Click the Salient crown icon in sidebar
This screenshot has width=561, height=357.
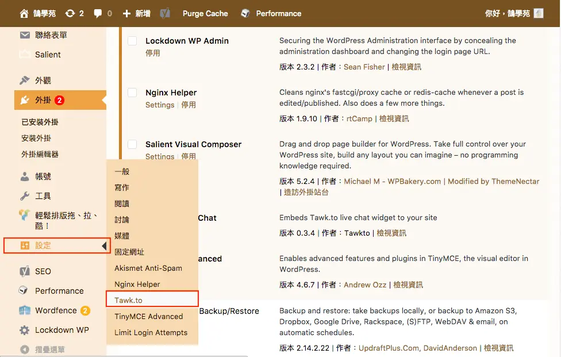click(x=25, y=55)
